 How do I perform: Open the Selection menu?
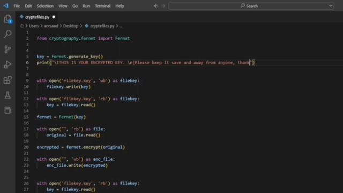45,6
